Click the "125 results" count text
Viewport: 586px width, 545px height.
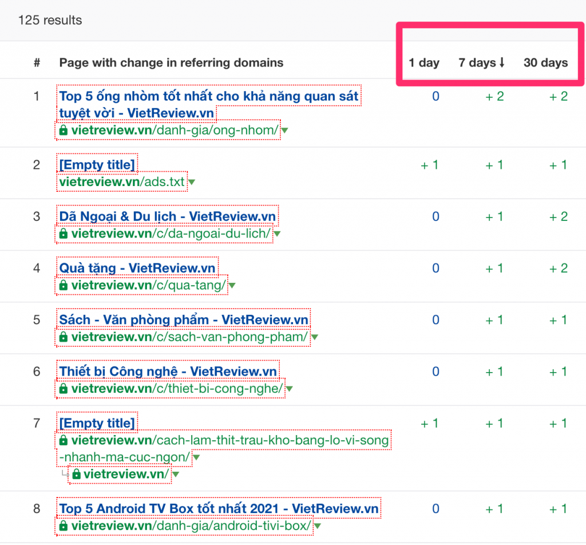pos(50,20)
